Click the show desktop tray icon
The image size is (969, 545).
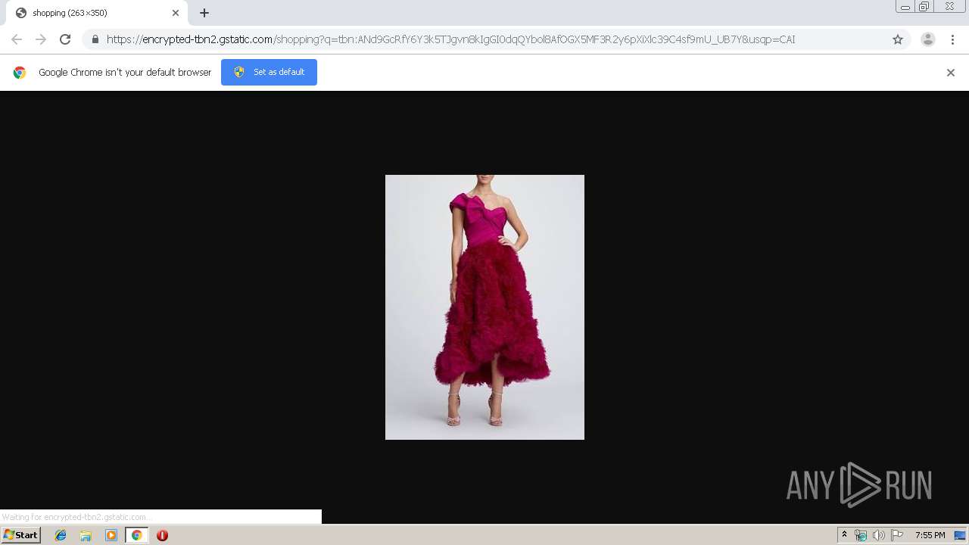coord(960,535)
